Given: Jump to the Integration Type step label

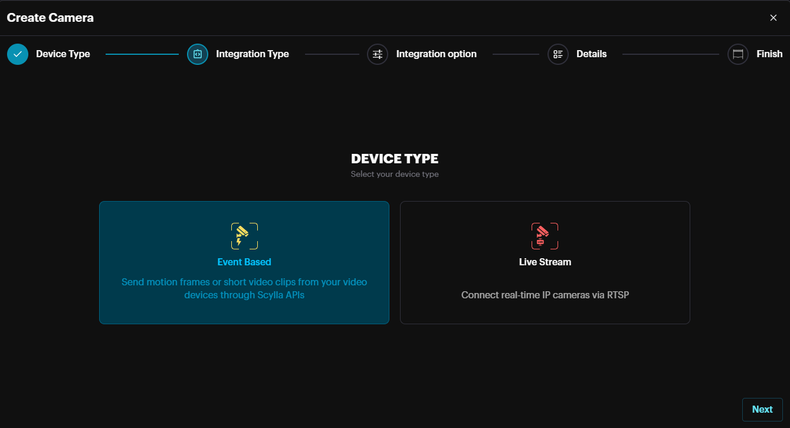Looking at the screenshot, I should [x=253, y=54].
